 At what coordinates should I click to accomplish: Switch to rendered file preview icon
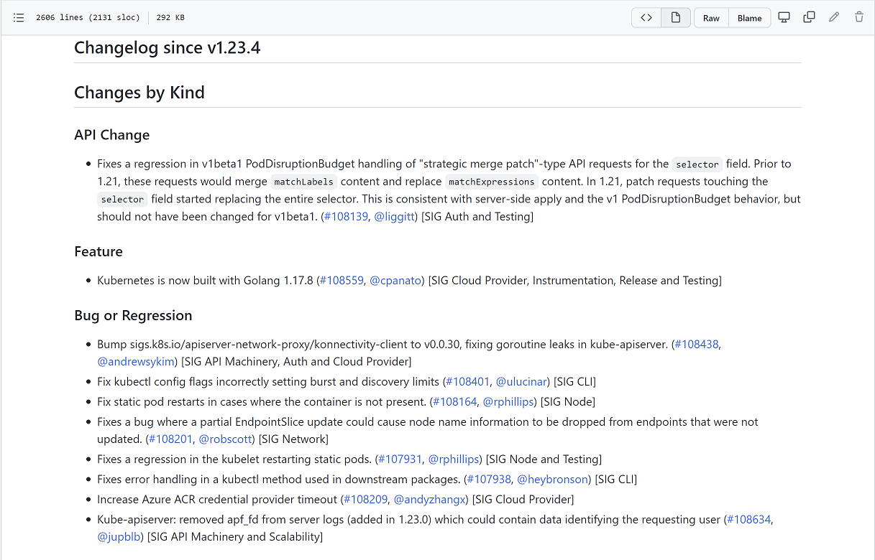click(x=676, y=18)
